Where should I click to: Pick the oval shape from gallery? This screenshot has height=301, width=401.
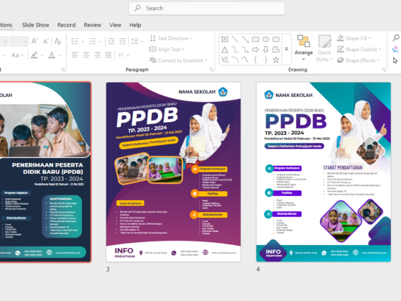click(x=265, y=39)
